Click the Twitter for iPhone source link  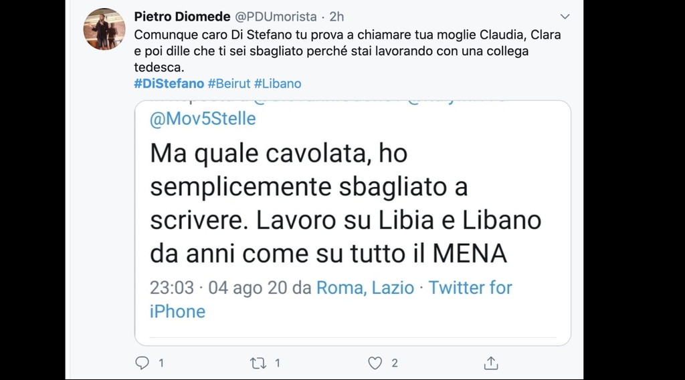[x=470, y=288]
